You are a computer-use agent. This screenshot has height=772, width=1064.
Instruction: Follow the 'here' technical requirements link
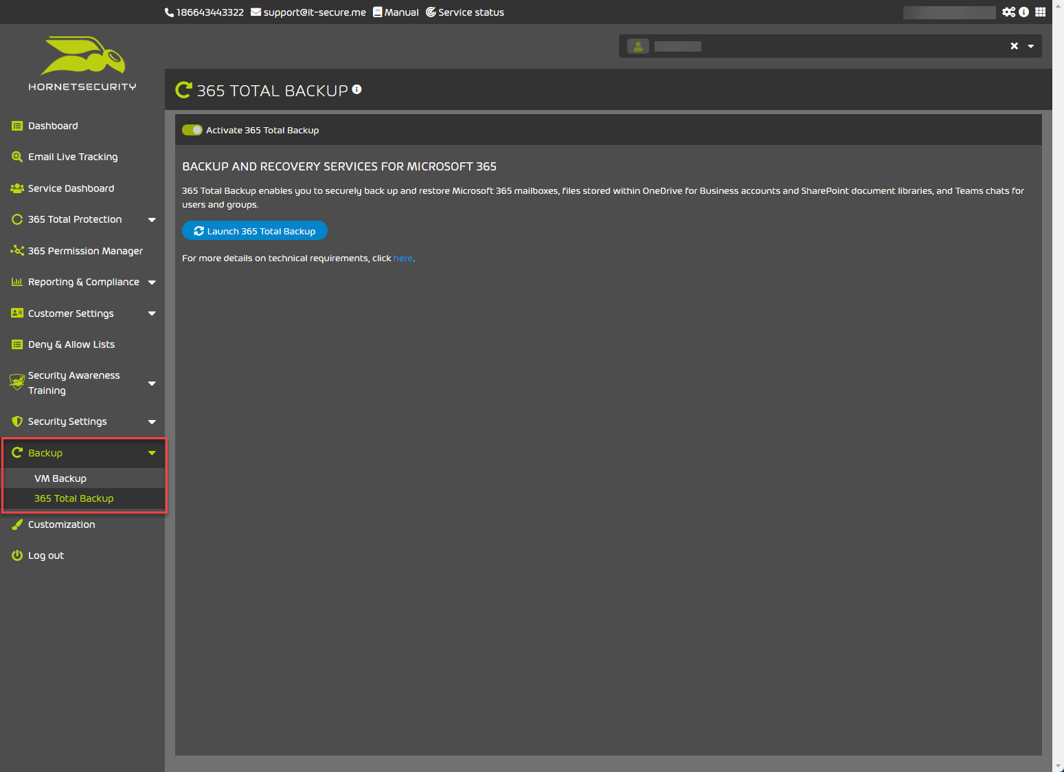point(403,258)
